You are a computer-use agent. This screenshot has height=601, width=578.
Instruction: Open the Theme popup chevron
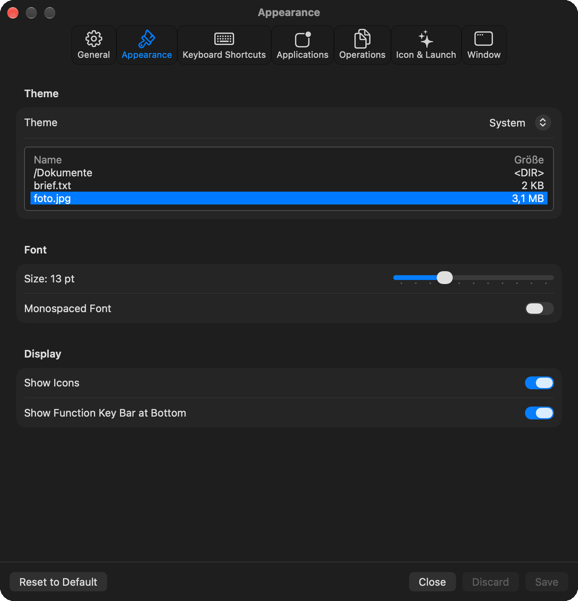pyautogui.click(x=543, y=123)
